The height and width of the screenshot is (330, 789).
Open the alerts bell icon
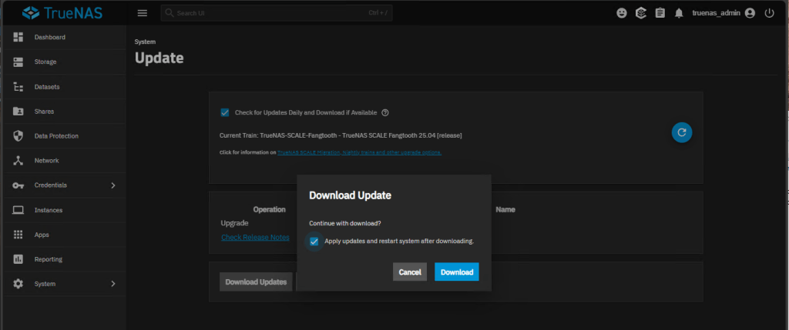679,13
